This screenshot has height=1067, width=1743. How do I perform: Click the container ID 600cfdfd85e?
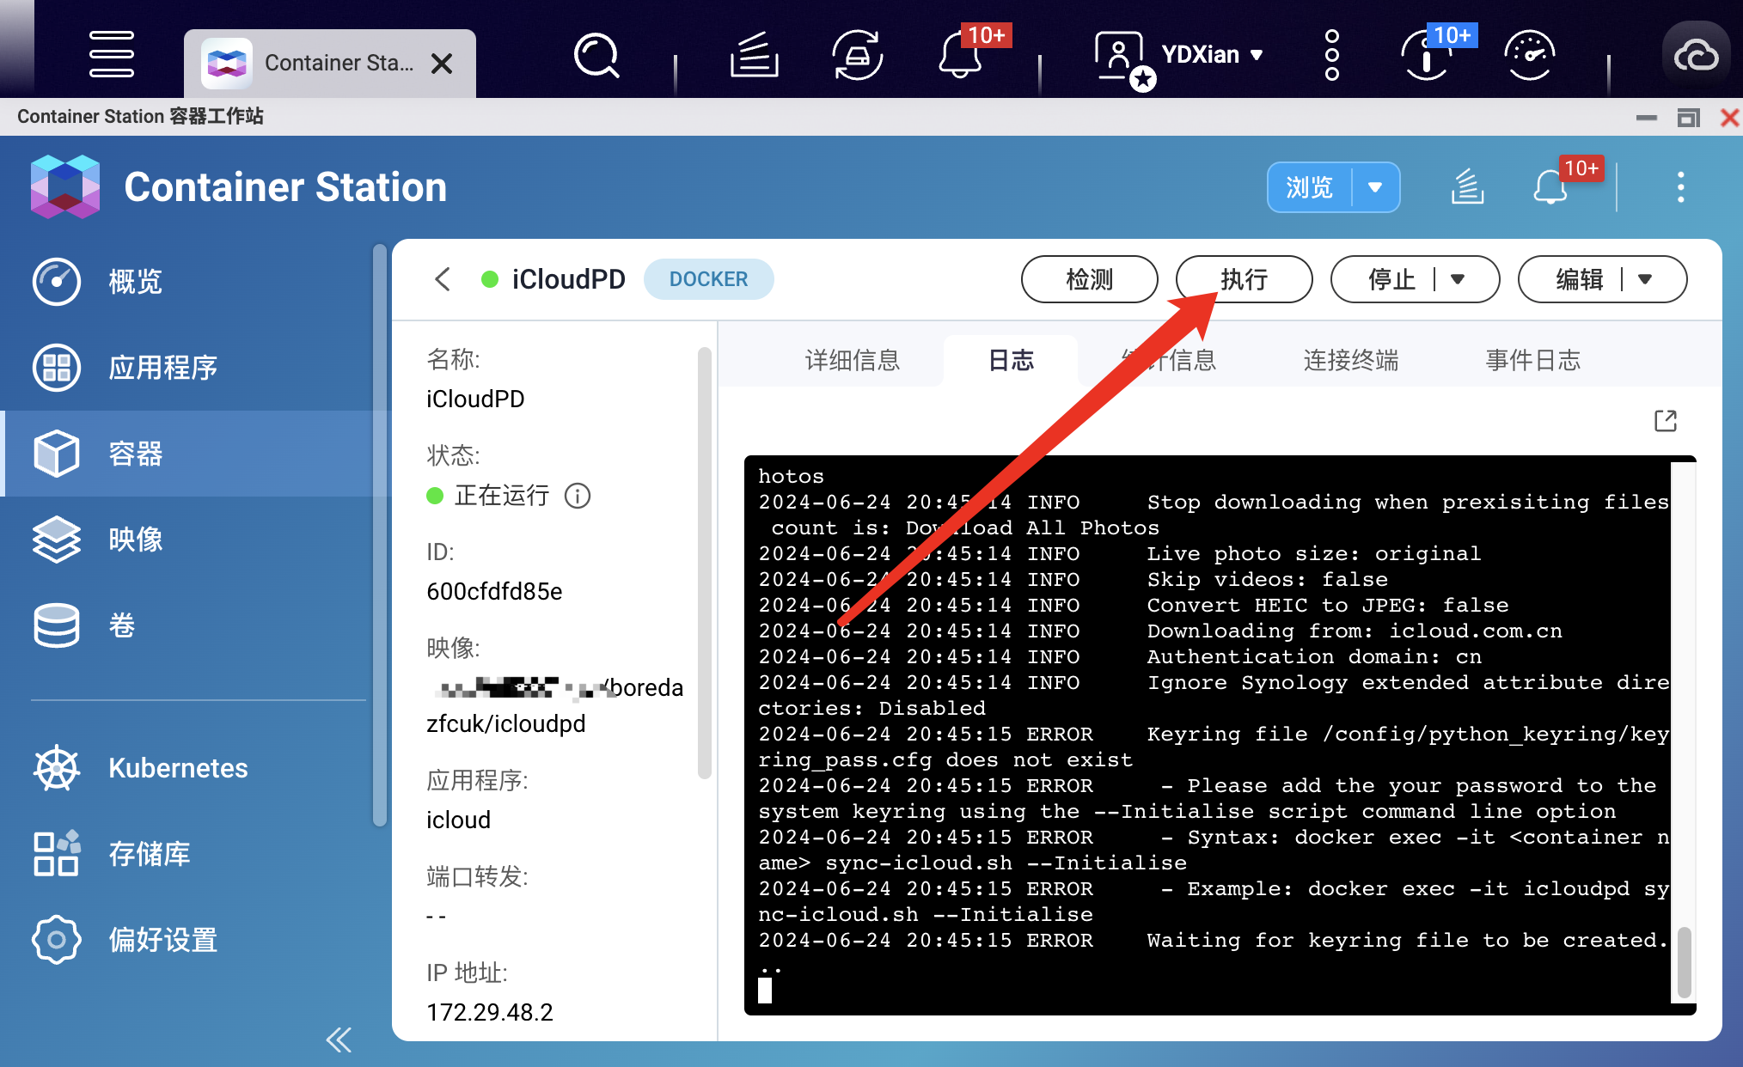(494, 591)
